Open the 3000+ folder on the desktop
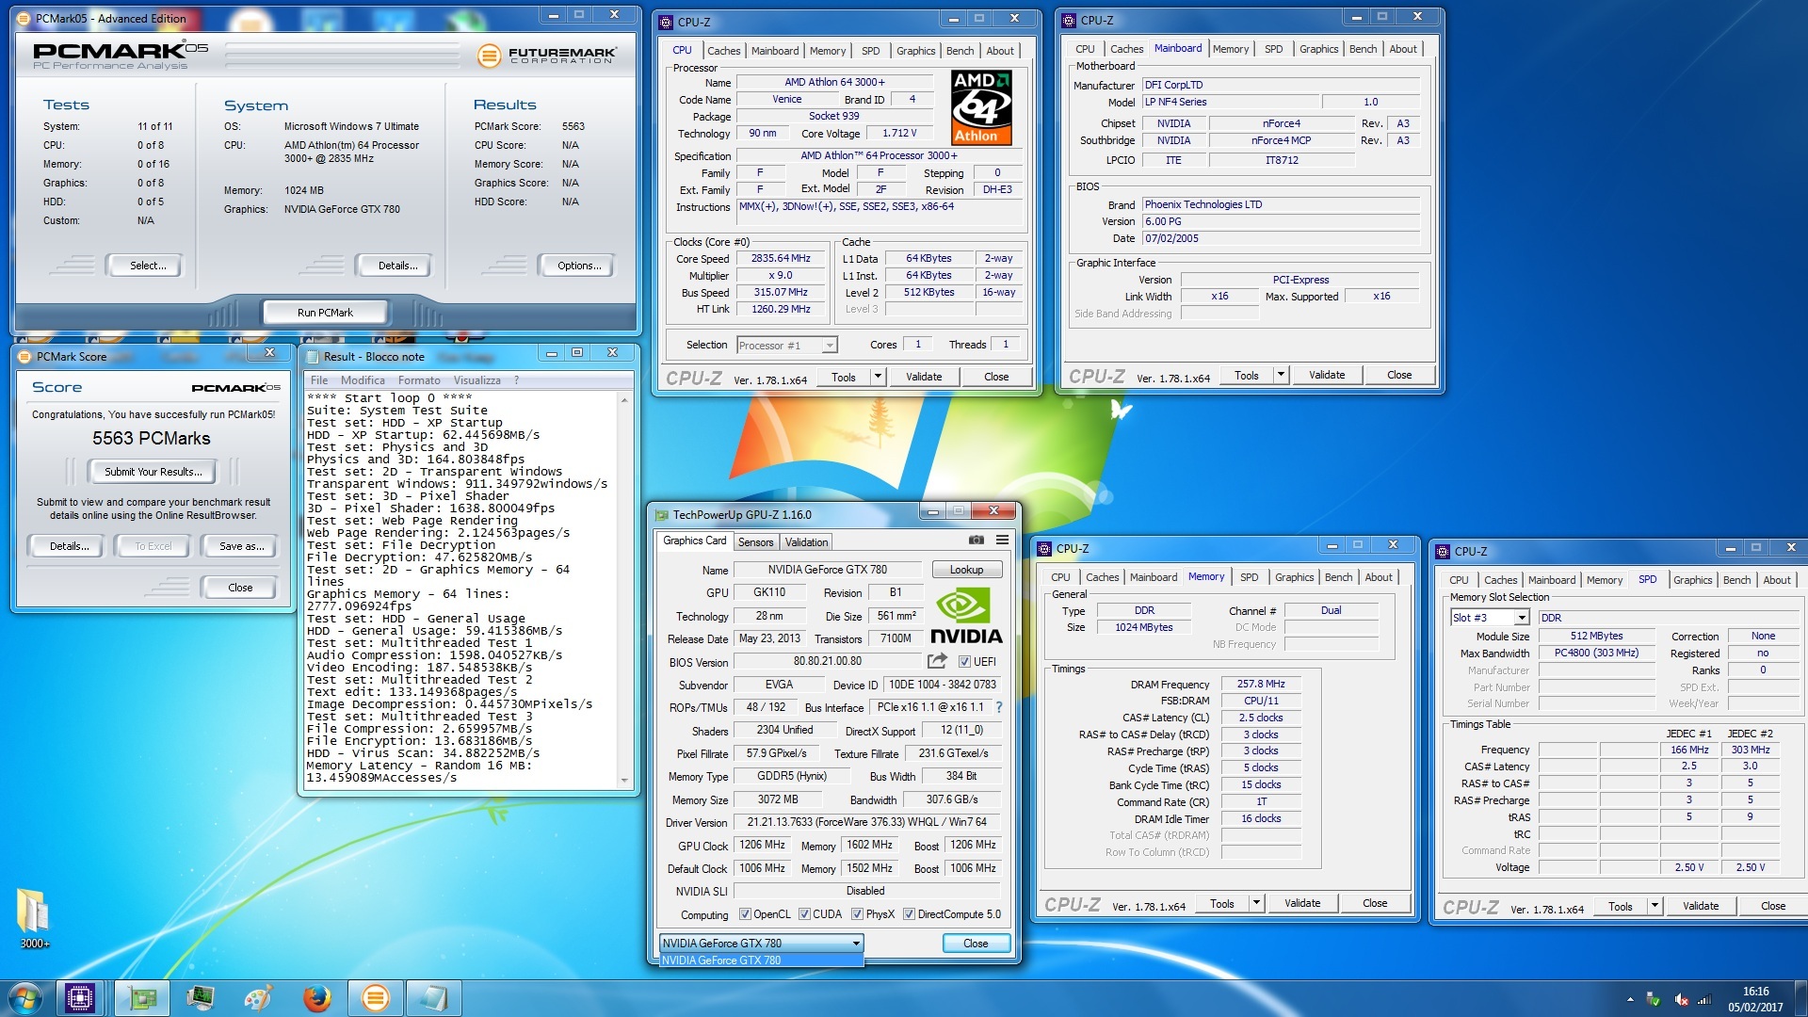 [34, 917]
